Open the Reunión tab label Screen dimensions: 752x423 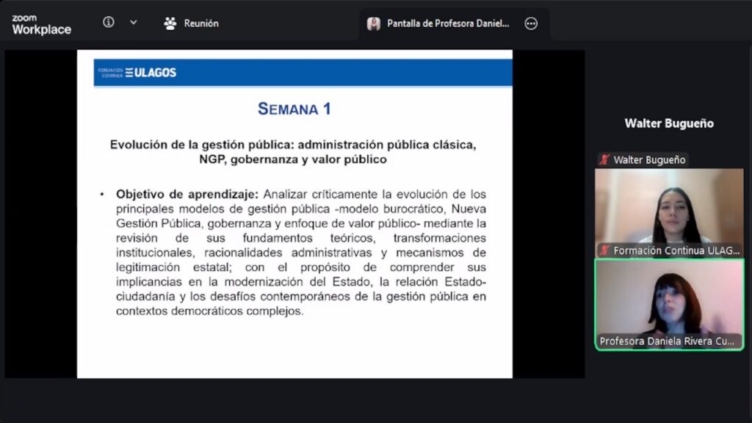[x=201, y=23]
